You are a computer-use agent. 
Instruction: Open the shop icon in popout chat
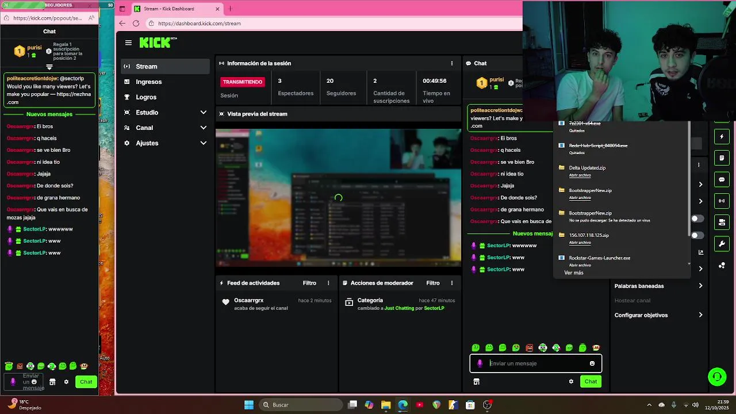click(52, 382)
